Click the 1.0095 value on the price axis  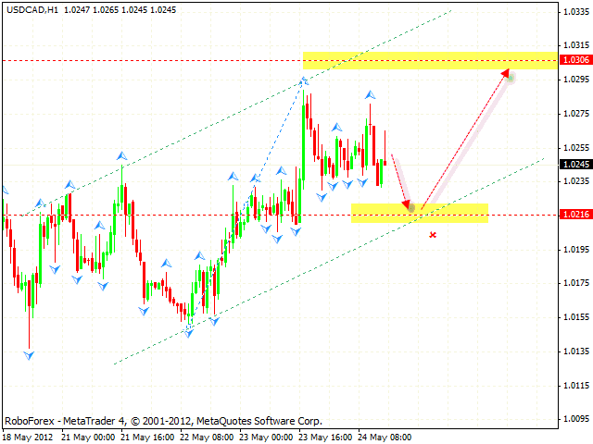pos(574,418)
